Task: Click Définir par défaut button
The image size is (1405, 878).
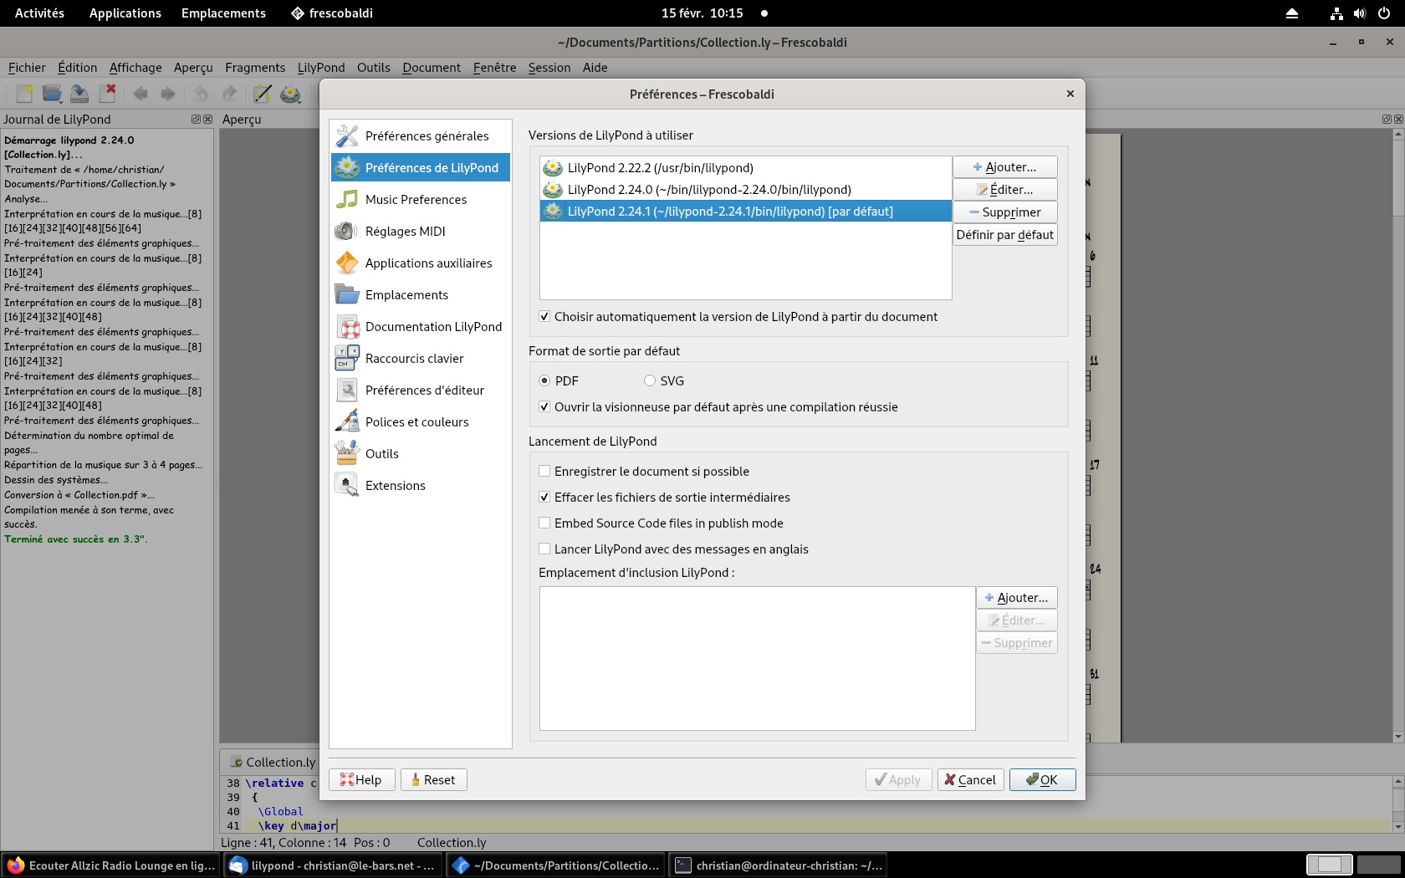Action: point(1004,235)
